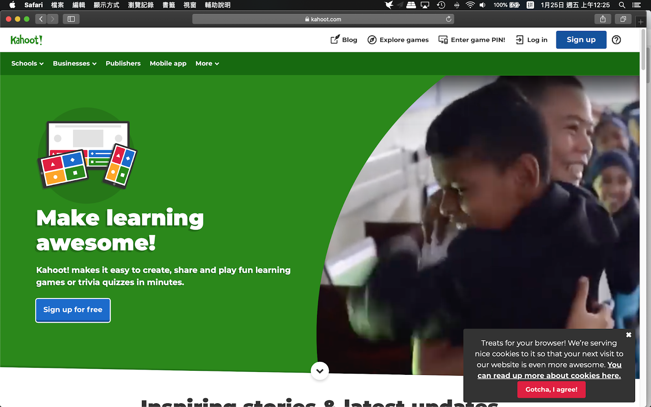Click the Sign up for free button

pyautogui.click(x=73, y=310)
